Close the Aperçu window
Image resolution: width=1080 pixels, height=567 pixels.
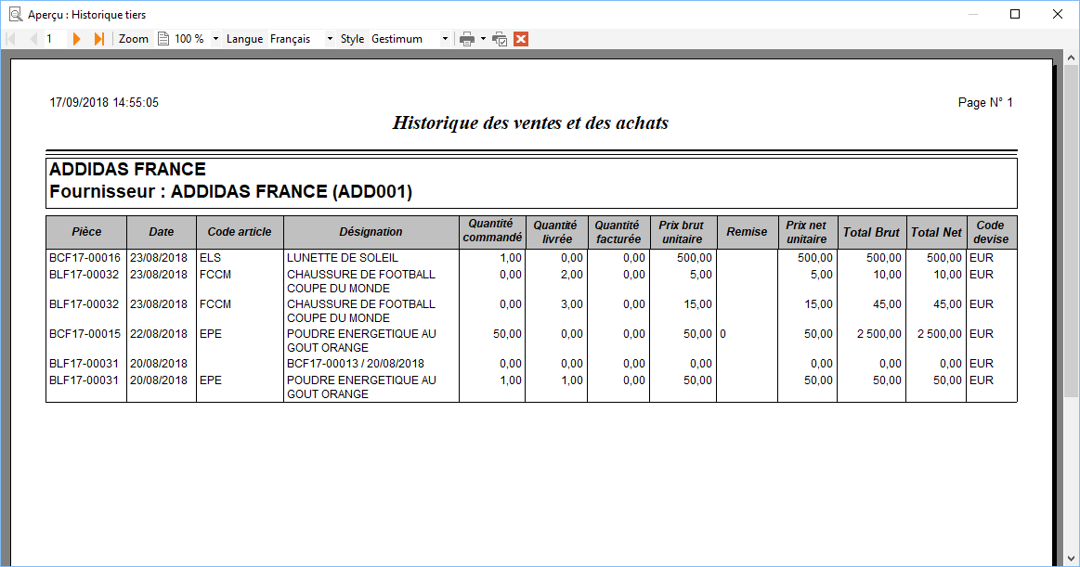1058,15
